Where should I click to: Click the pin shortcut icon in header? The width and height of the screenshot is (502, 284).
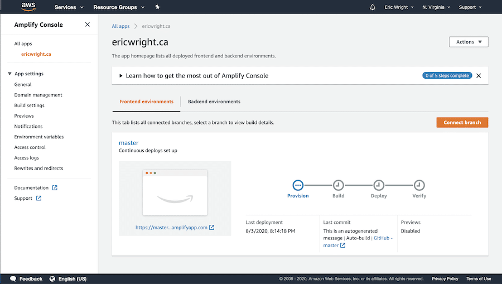[157, 7]
